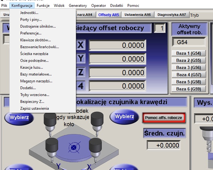The height and width of the screenshot is (170, 213).
Task: Click the X offset value field
Action: coord(117,45)
